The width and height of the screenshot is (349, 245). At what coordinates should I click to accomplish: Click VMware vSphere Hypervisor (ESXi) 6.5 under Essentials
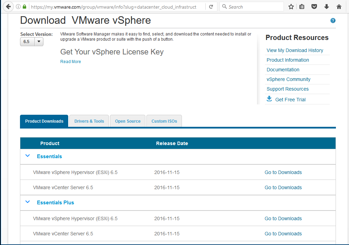tap(75, 172)
